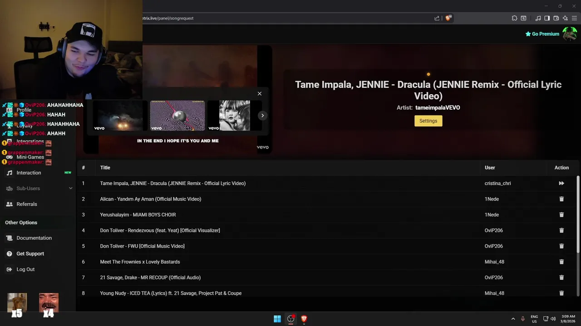Delete Young Nudy - ICED TEA request

click(x=561, y=293)
